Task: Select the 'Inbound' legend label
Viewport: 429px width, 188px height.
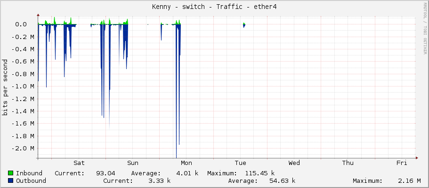Action: tap(29, 173)
